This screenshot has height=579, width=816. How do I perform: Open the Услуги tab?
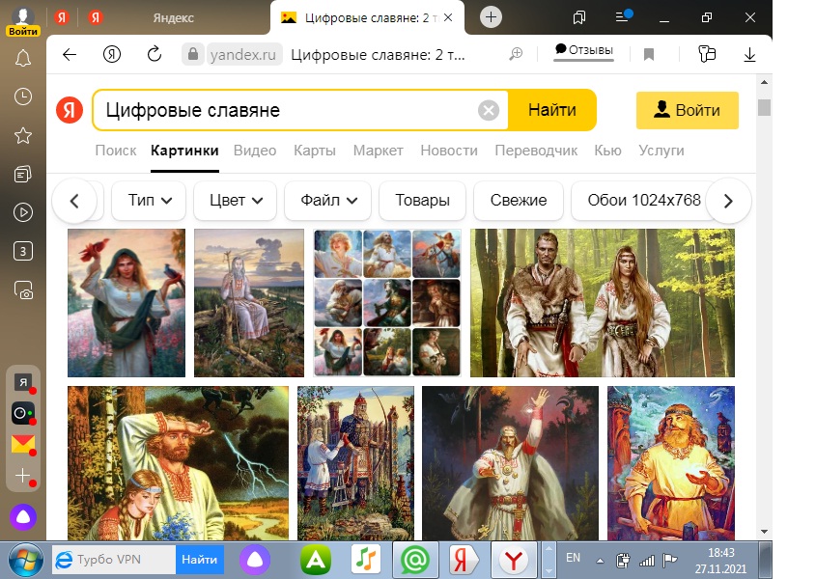(661, 151)
